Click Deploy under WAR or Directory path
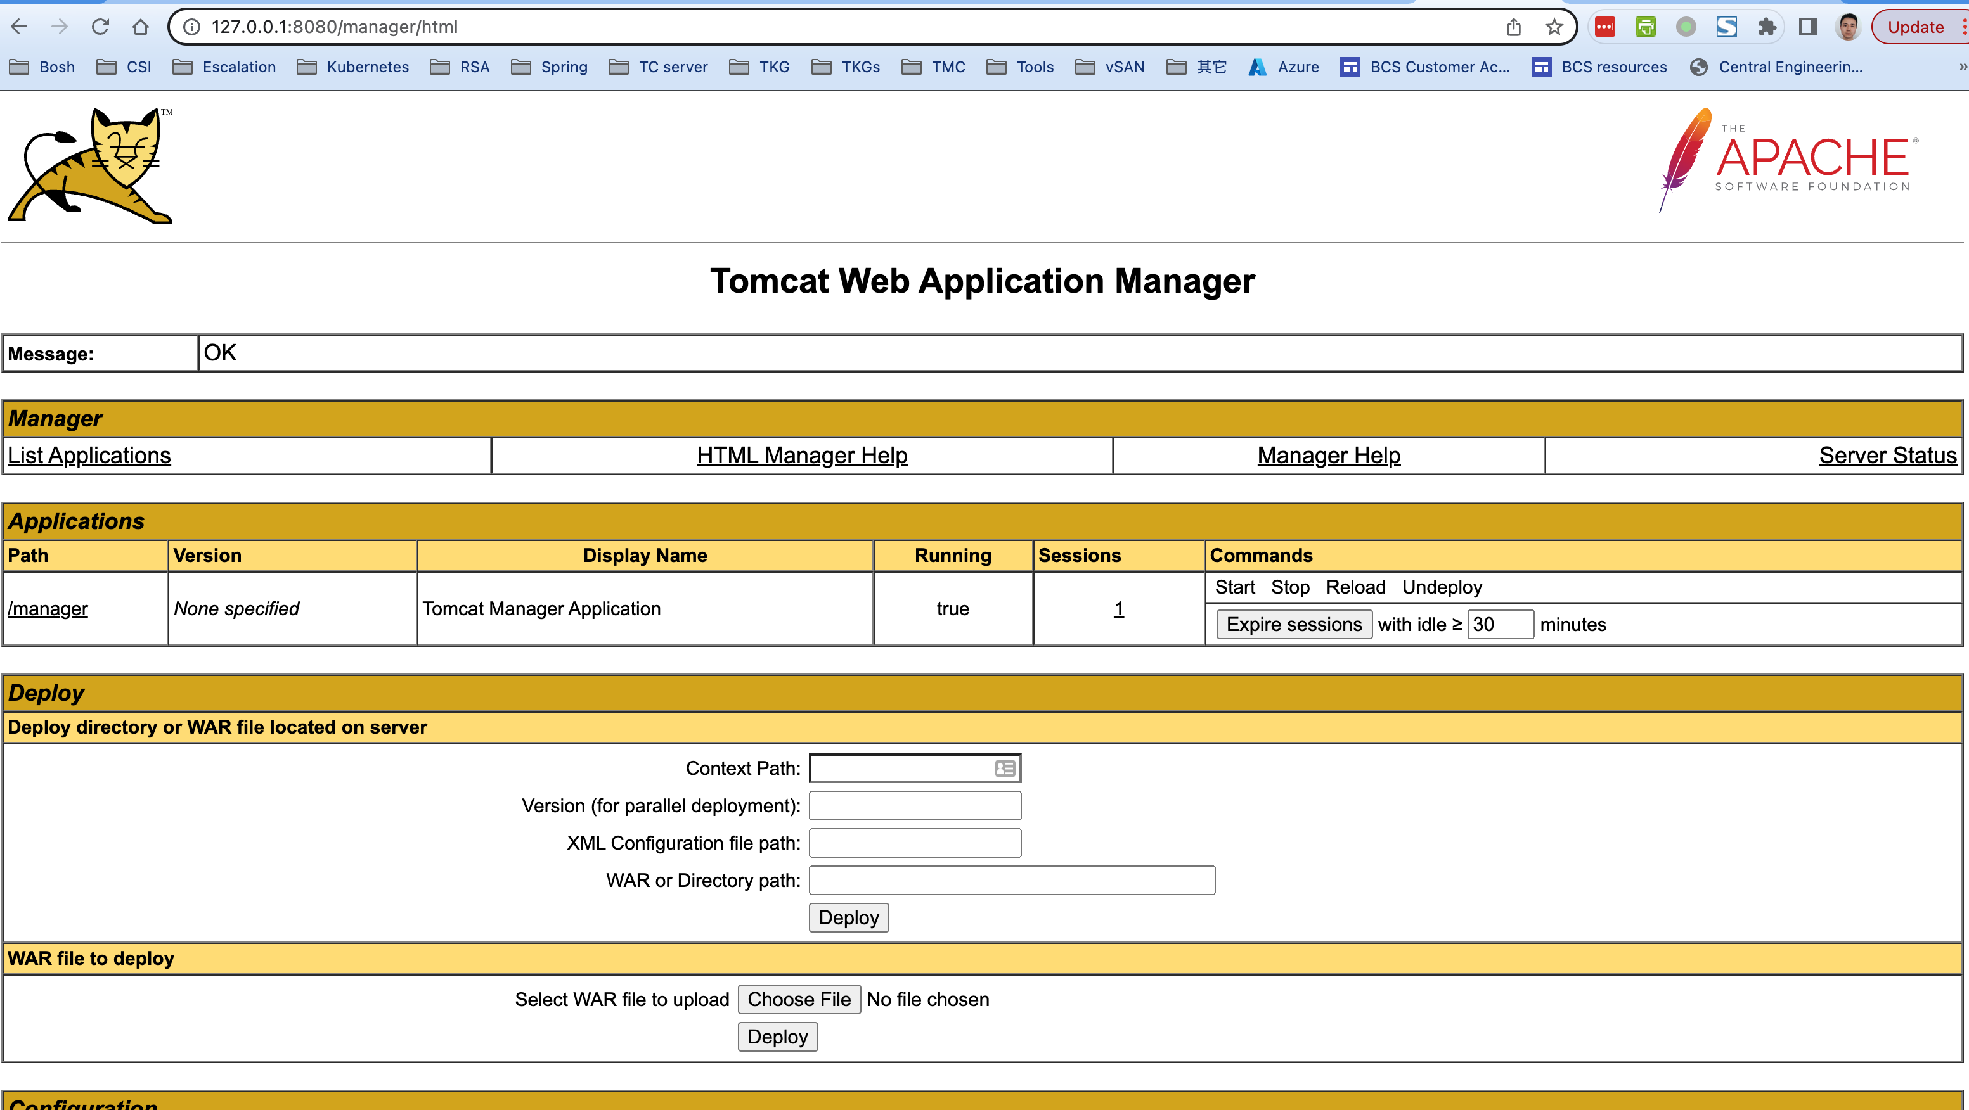This screenshot has width=1969, height=1110. coord(848,917)
